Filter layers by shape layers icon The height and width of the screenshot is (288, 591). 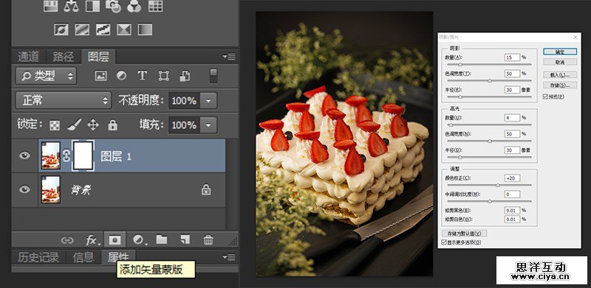(163, 76)
